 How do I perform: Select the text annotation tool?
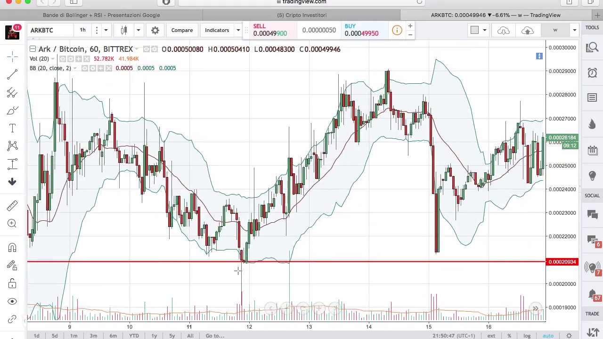click(12, 128)
